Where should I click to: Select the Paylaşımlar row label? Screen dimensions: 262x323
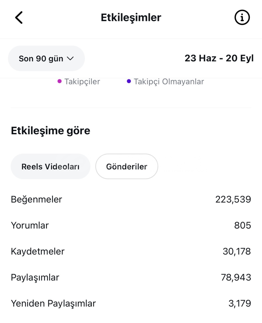[35, 278]
